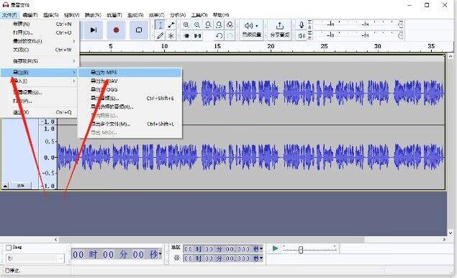The width and height of the screenshot is (457, 278).
Task: Open the Transport(N) menu
Action: point(93,15)
